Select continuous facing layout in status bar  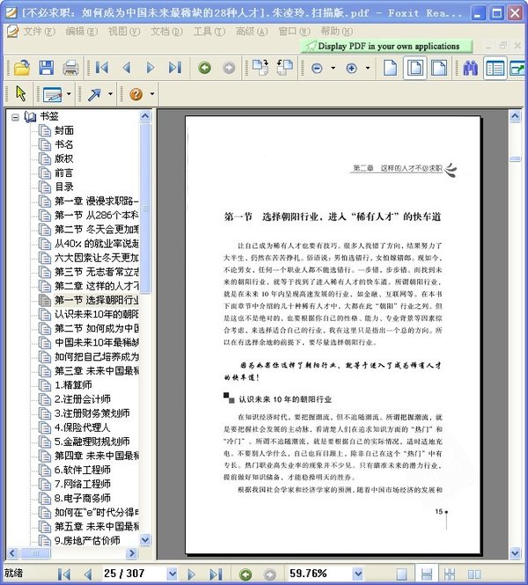(450, 574)
